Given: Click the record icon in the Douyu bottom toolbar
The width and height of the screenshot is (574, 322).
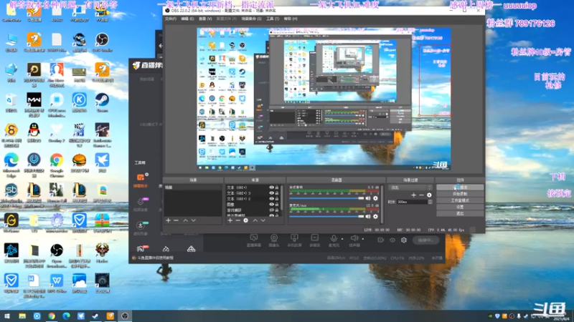Looking at the screenshot, I should (381, 240).
